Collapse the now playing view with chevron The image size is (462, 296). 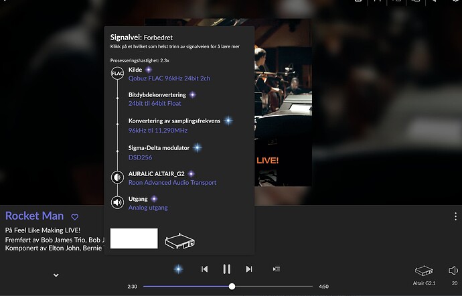click(56, 275)
